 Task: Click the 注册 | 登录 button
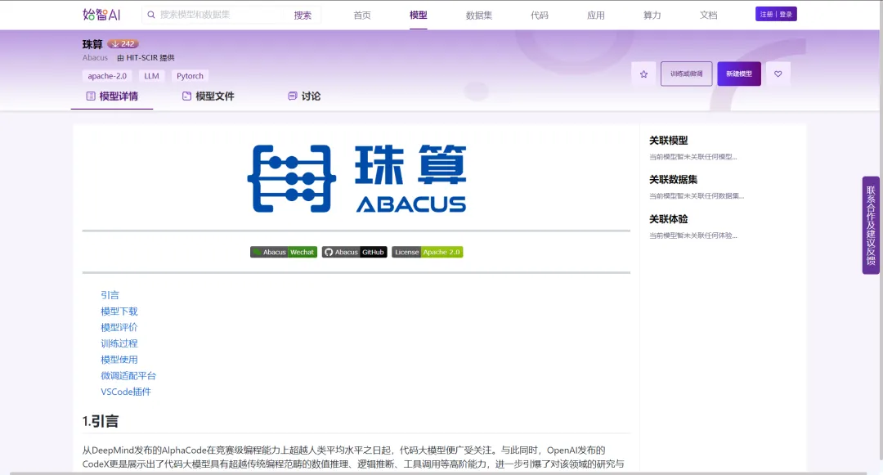[x=776, y=14]
